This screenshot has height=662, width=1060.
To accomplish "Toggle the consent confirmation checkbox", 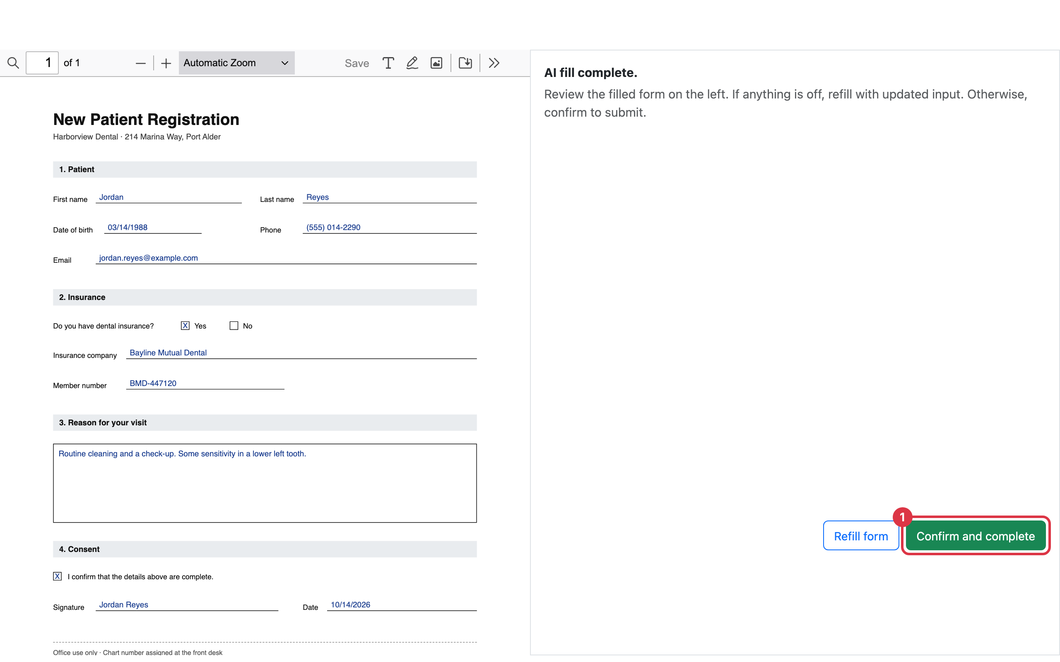I will pyautogui.click(x=58, y=576).
